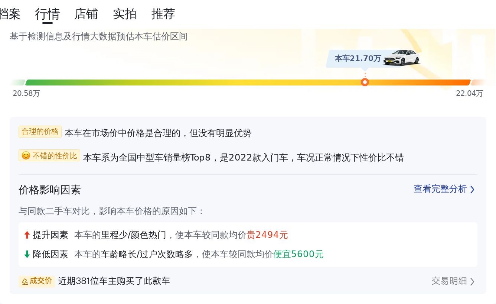
Task: Click the 本车21.70万 price bubble
Action: (358, 58)
